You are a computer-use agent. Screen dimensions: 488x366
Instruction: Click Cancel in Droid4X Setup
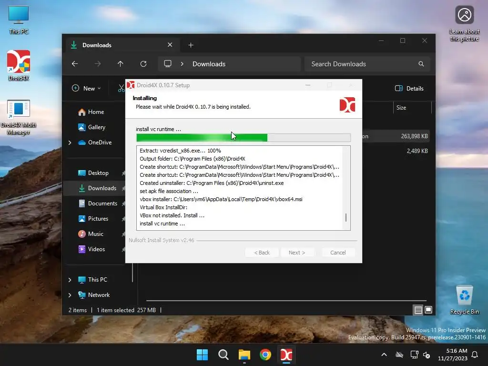[338, 253]
